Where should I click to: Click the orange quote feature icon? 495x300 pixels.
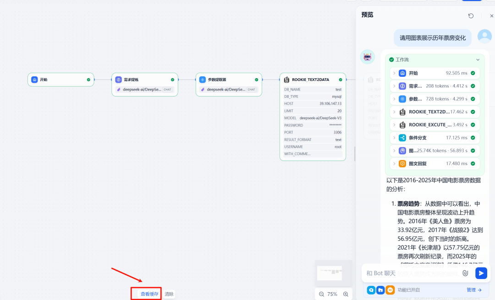(390, 290)
